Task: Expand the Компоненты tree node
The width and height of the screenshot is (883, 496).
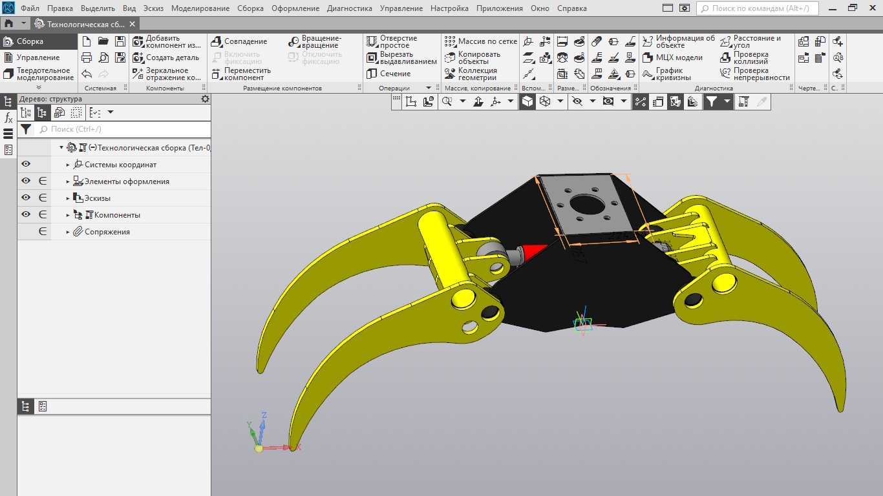Action: pos(68,215)
